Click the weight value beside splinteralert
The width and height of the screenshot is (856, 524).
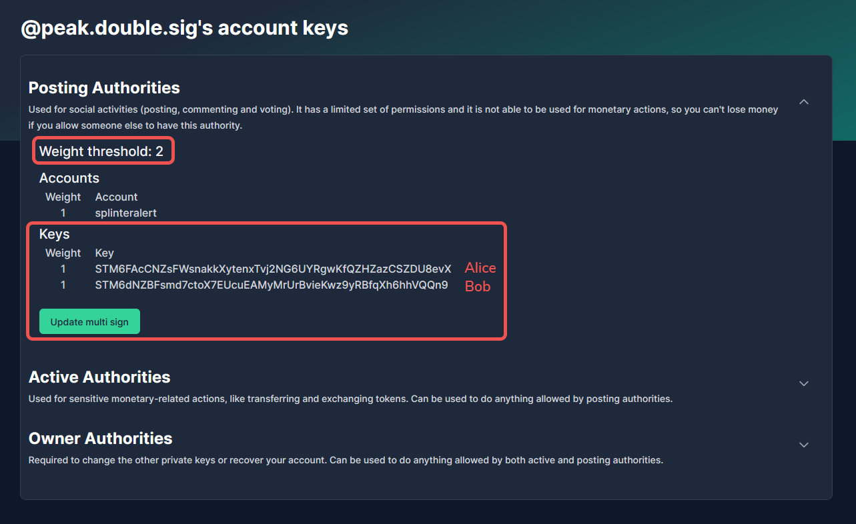pyautogui.click(x=63, y=213)
